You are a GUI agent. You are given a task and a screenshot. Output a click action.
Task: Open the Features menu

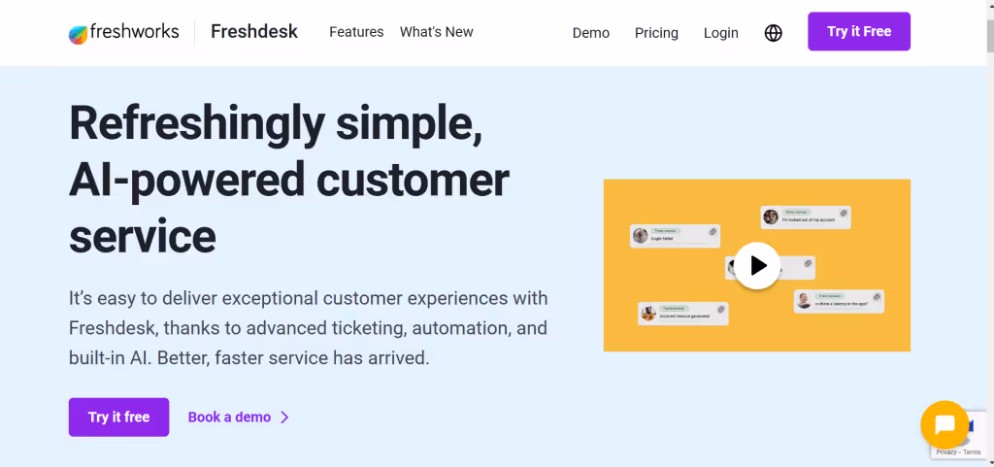click(x=356, y=32)
